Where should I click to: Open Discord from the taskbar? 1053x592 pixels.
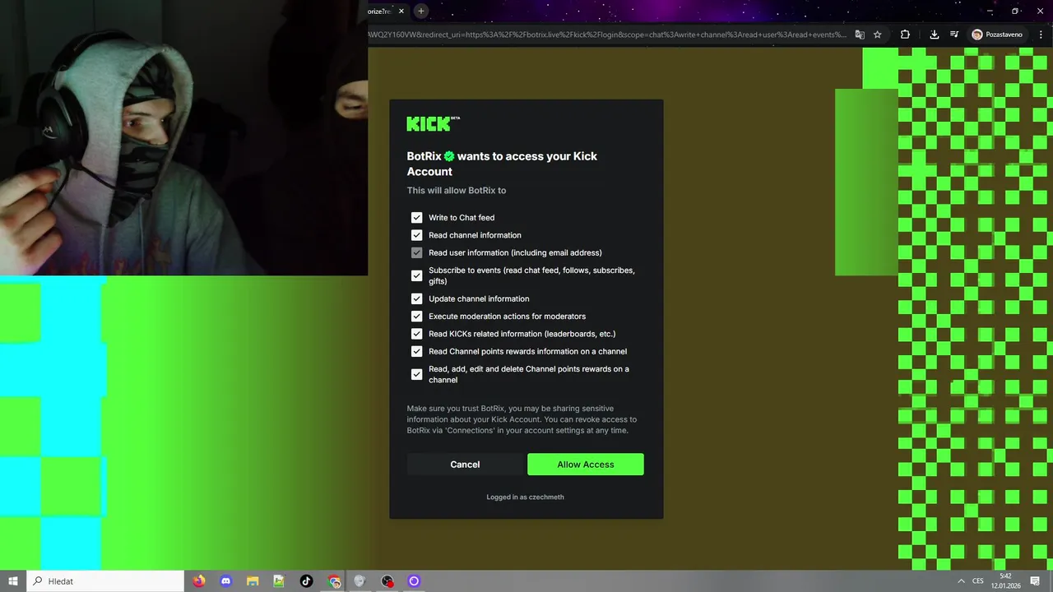tap(226, 581)
